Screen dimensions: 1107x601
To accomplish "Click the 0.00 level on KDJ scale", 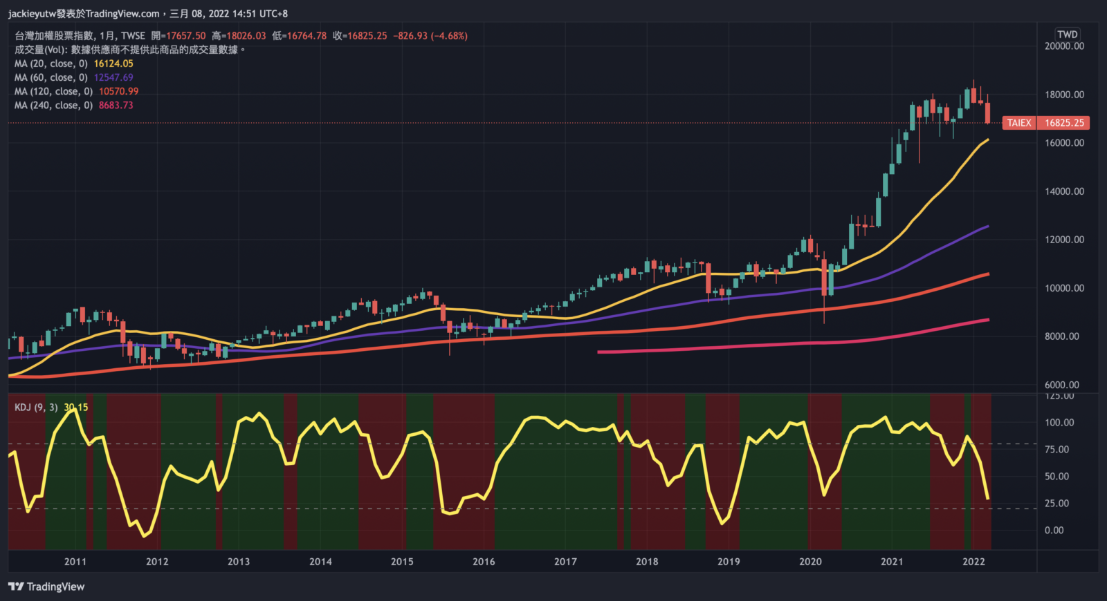I will point(1054,530).
